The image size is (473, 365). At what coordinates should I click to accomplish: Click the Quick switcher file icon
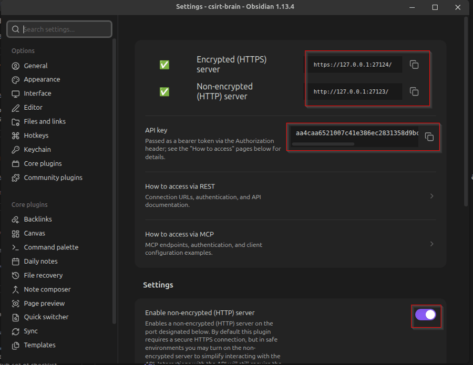point(16,317)
